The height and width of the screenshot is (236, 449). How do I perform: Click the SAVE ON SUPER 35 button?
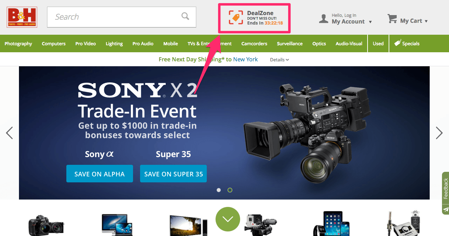pos(173,174)
